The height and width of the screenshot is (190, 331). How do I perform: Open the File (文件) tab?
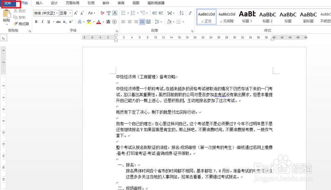(x=8, y=3)
